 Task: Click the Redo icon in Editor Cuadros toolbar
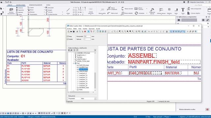[x=94, y=31]
